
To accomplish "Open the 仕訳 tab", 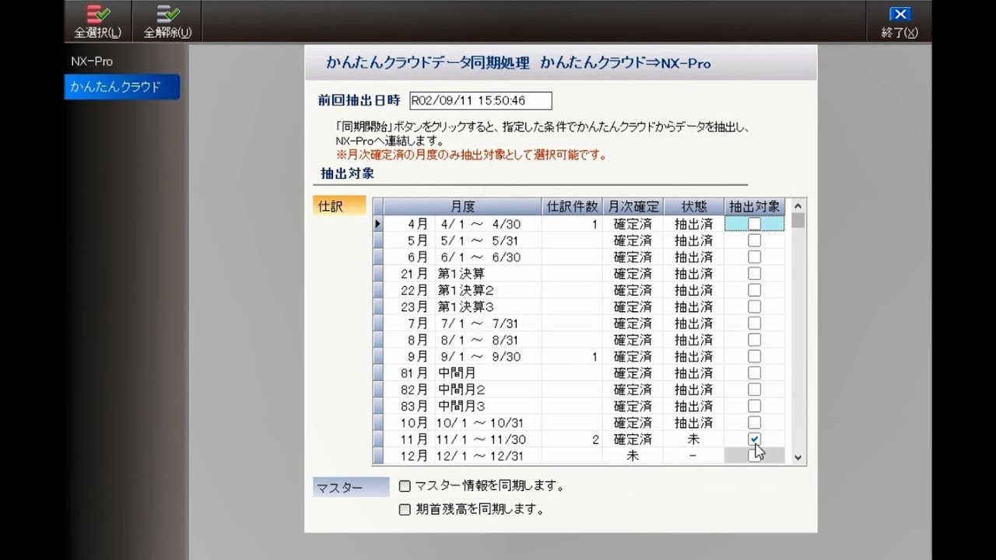I will [339, 206].
